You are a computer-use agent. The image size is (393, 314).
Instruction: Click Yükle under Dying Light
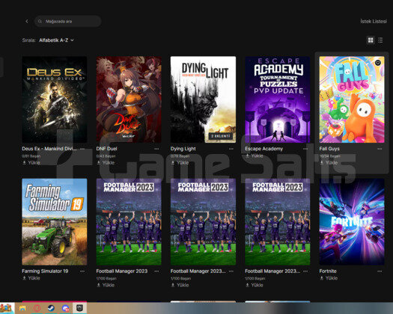[180, 163]
